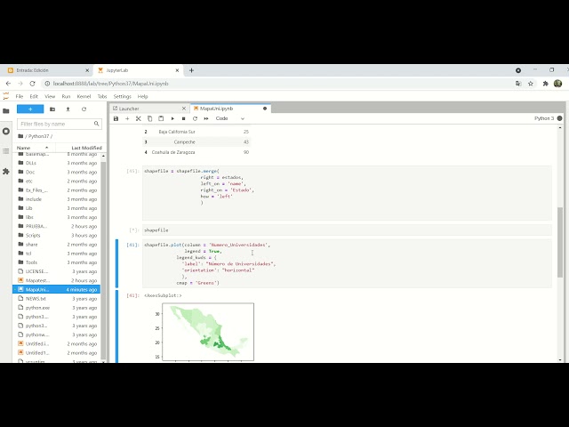569x427 pixels.
Task: Open the Tabs menu
Action: 102,96
